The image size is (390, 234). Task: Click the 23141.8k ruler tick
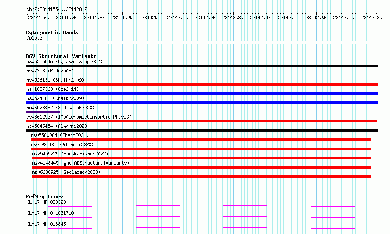click(x=94, y=18)
